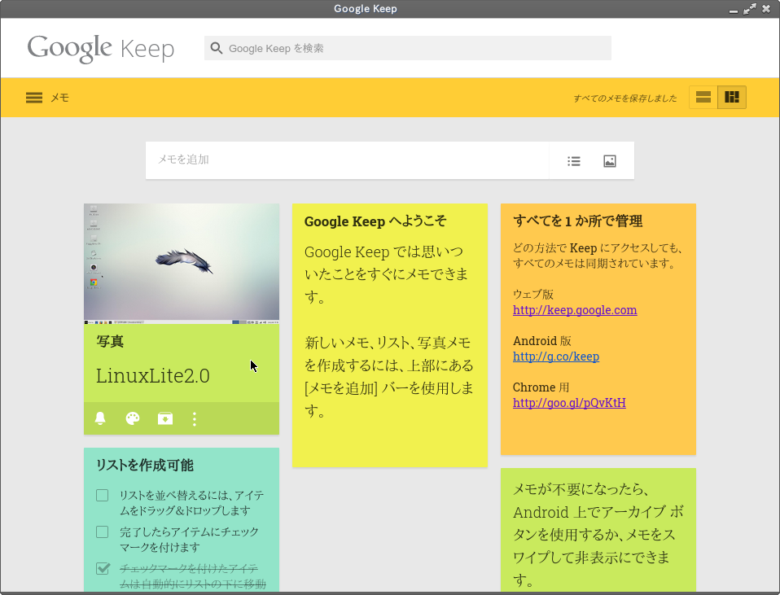The height and width of the screenshot is (595, 780).
Task: Click the メモを追加 note input
Action: pyautogui.click(x=347, y=160)
